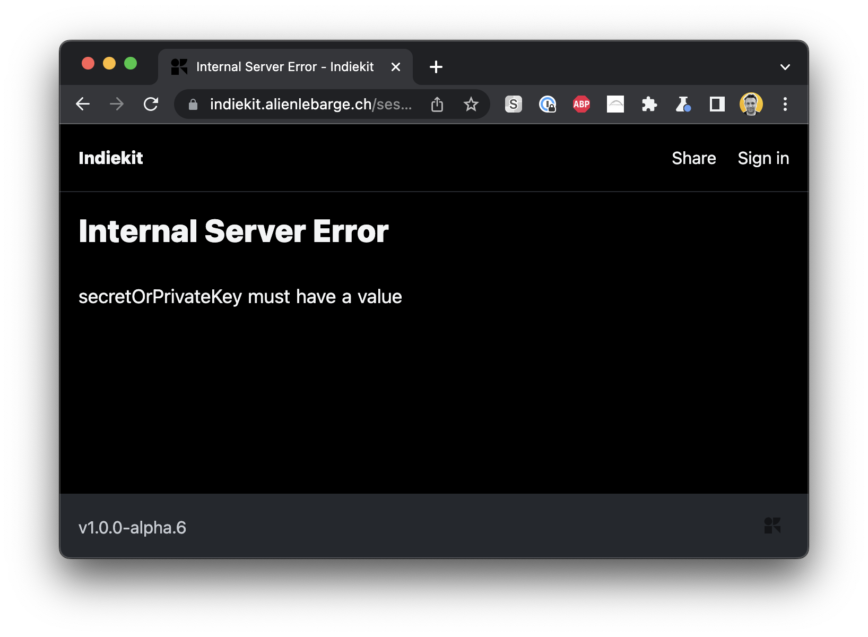Click the profile avatar photo
The image size is (868, 637).
pos(751,104)
